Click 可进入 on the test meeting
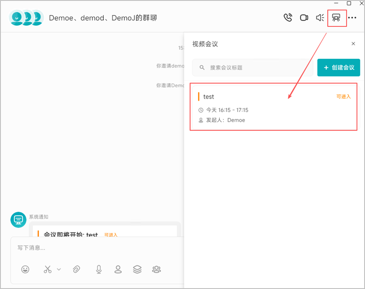The width and height of the screenshot is (365, 289). pyautogui.click(x=343, y=96)
